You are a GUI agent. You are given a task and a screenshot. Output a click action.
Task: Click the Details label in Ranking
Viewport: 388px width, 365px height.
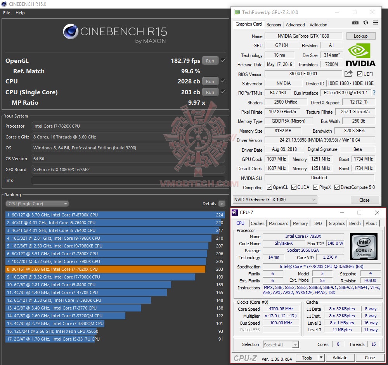209,203
